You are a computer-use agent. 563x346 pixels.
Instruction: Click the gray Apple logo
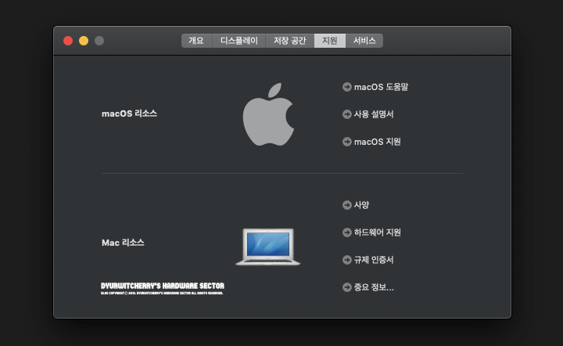[x=268, y=114]
